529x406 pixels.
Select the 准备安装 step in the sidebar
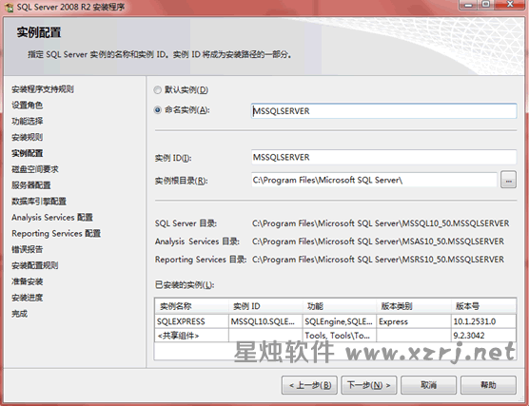(x=27, y=281)
